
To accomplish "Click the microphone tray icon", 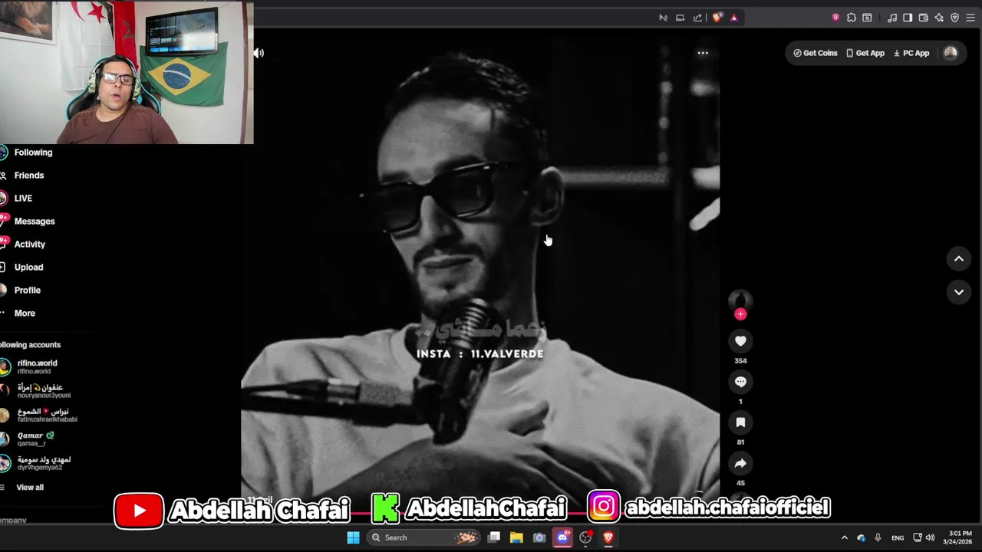I will coord(878,538).
